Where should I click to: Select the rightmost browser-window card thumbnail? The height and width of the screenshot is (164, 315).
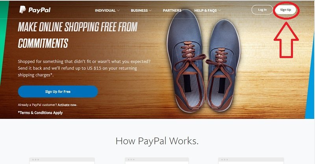click(251, 160)
